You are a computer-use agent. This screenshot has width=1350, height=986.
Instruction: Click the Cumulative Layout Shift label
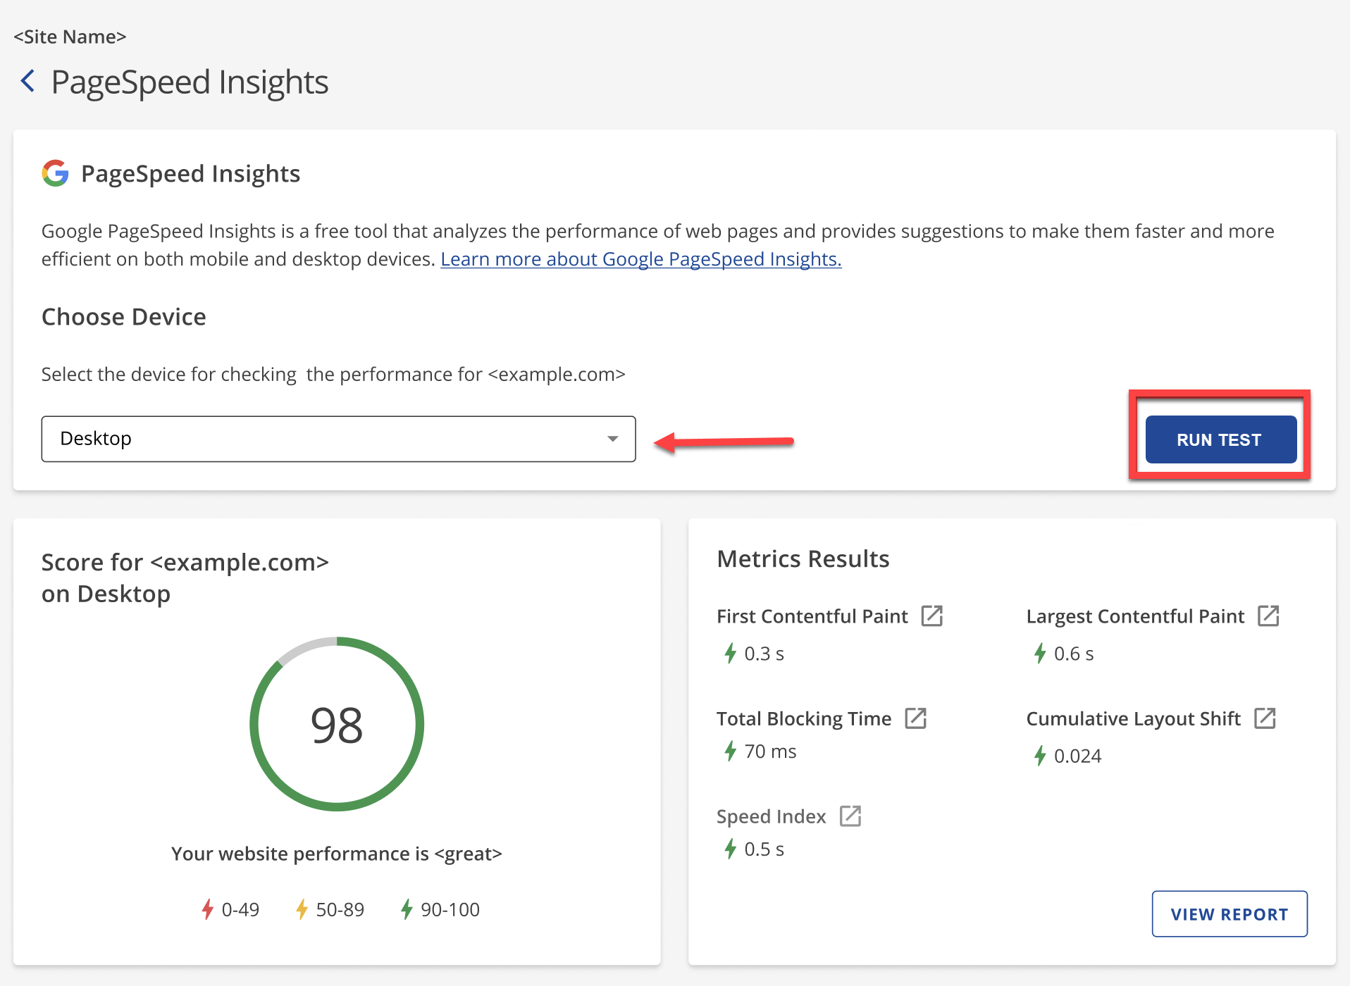tap(1133, 718)
